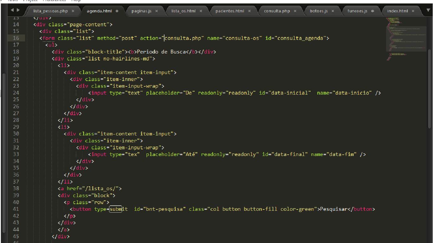Click the previous tab left arrow
Image resolution: width=433 pixels, height=243 pixels.
tap(12, 10)
